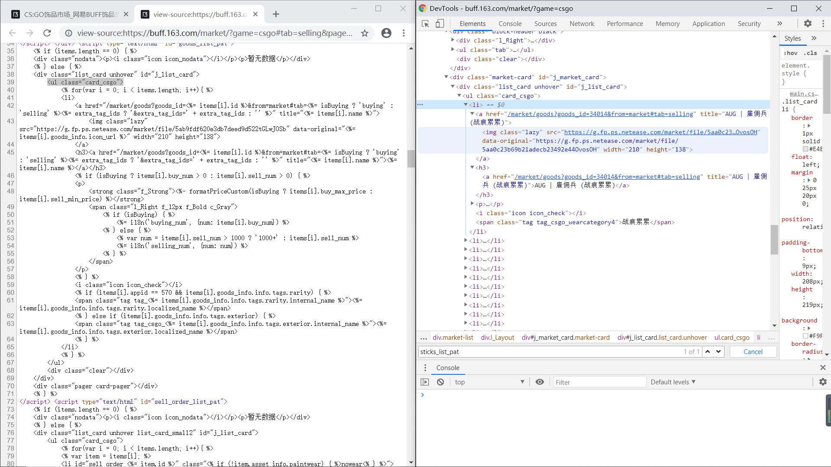Select div.l_Layout breadcrumb

[497, 338]
